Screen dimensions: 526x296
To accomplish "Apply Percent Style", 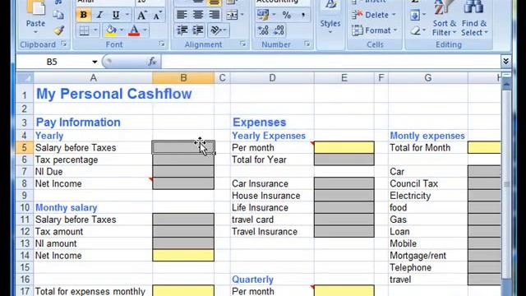I will 286,15.
